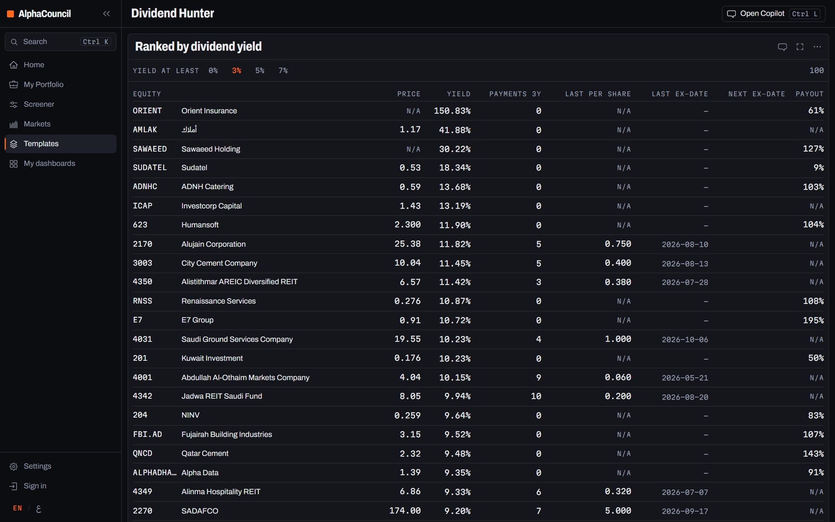This screenshot has height=522, width=835.
Task: Open the Copilot with the Open Copilot button
Action: 774,14
